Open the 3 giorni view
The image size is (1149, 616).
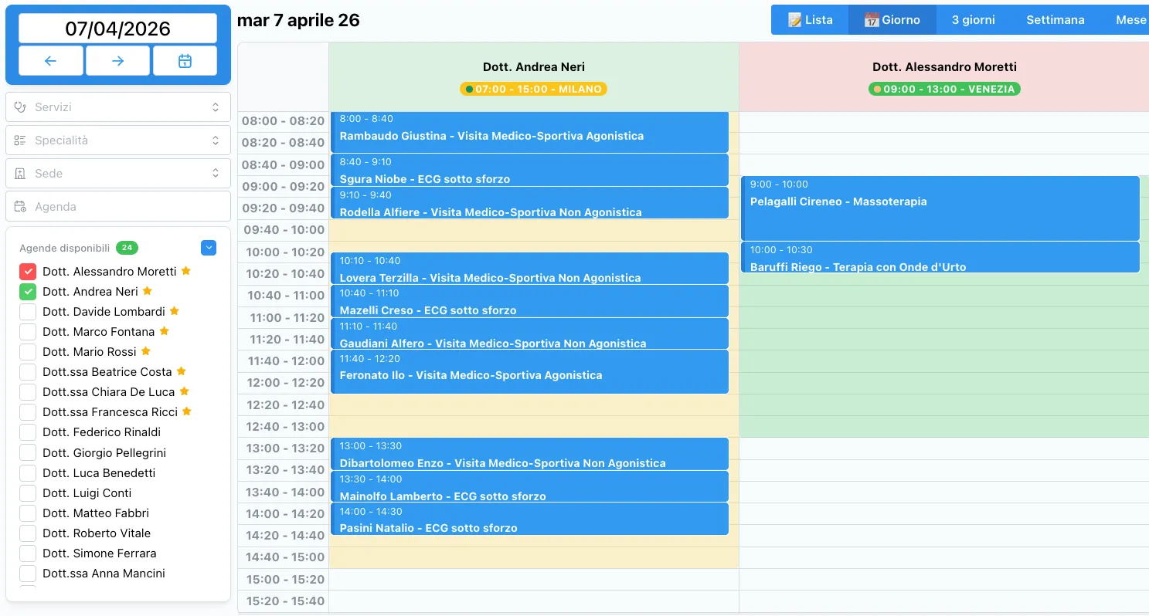click(x=972, y=19)
